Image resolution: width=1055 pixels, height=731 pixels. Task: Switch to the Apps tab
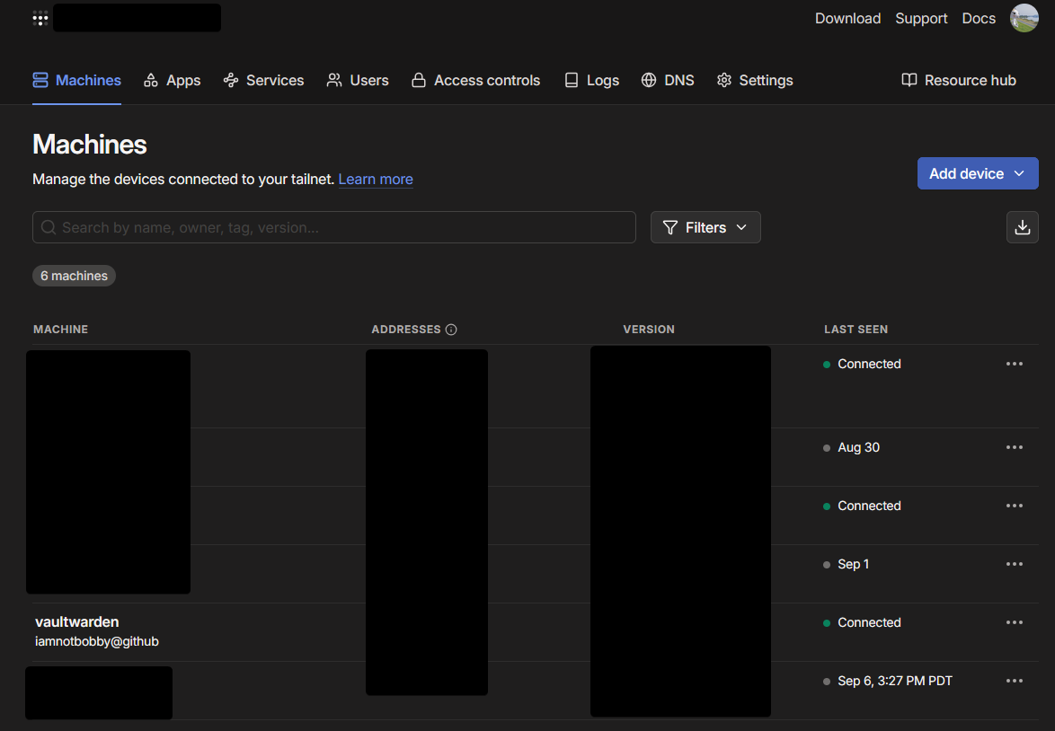pos(172,80)
